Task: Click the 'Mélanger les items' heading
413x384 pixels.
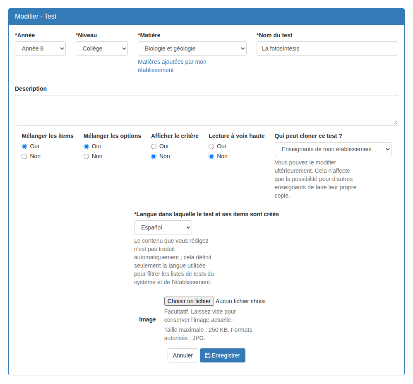Action: pos(48,136)
